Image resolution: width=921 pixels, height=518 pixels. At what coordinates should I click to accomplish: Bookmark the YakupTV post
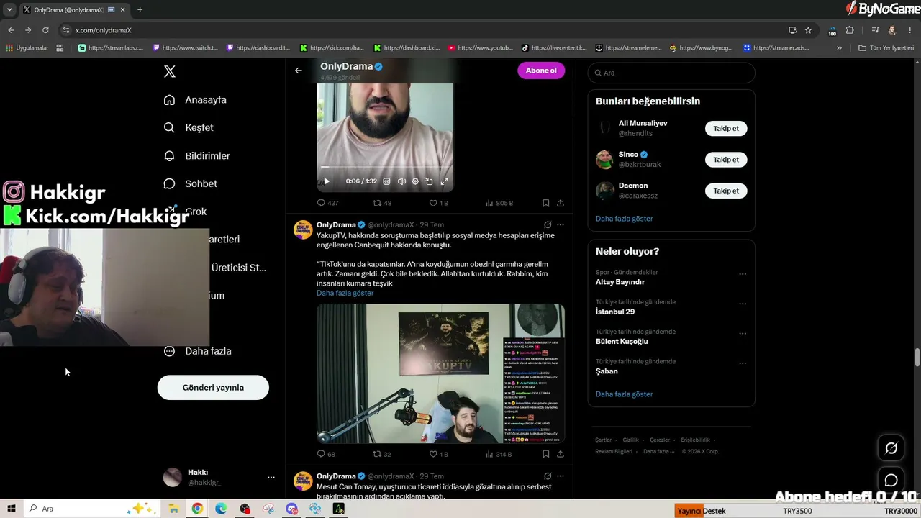(x=546, y=454)
